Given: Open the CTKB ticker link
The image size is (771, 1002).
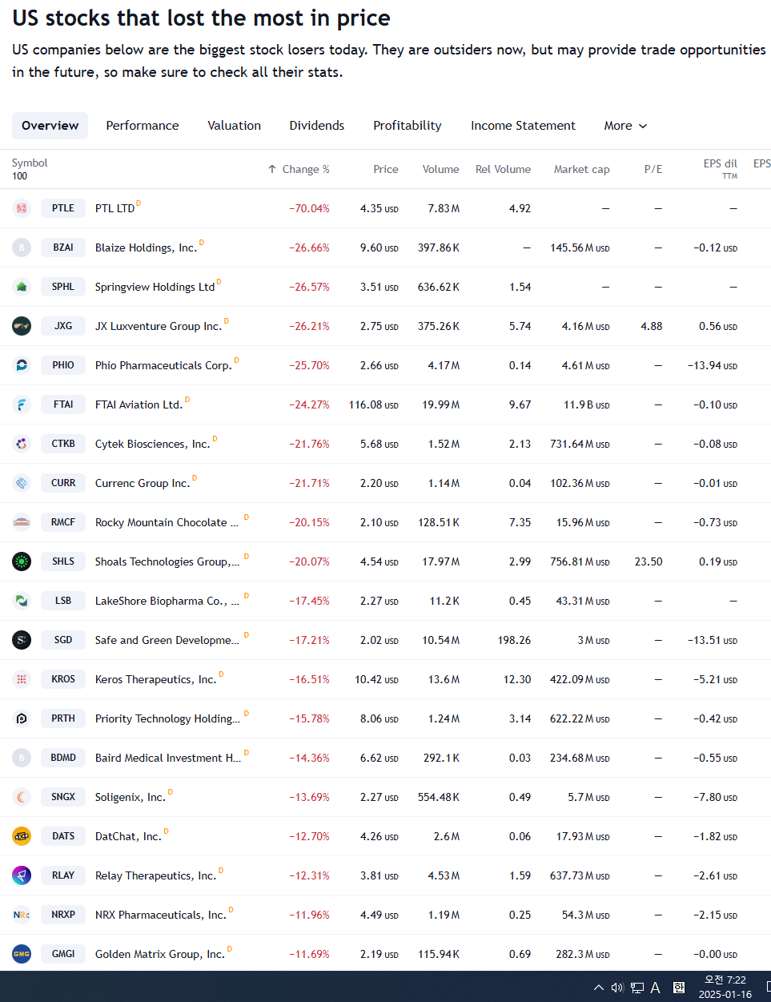Looking at the screenshot, I should click(63, 444).
